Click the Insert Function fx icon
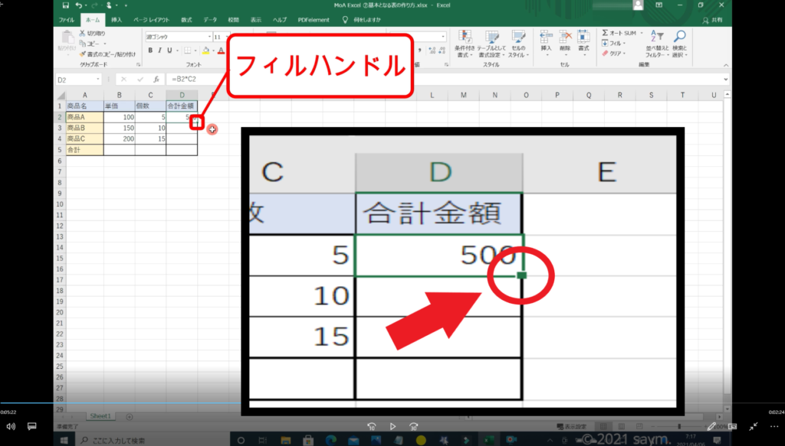The image size is (785, 446). (155, 79)
